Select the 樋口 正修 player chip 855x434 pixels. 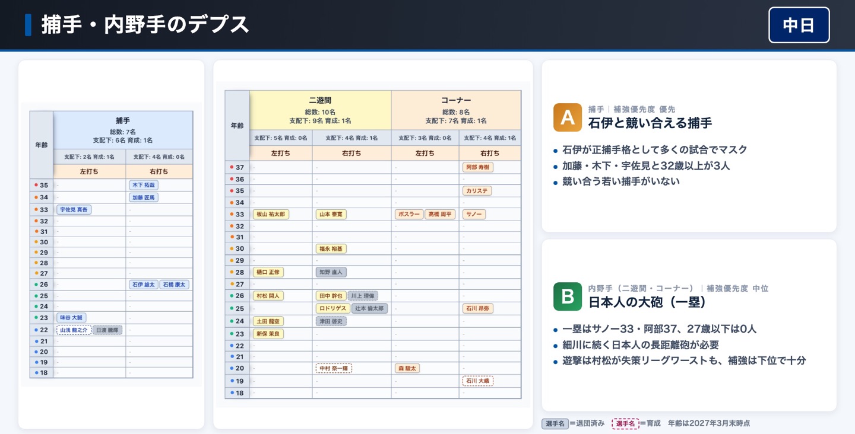[x=268, y=272]
